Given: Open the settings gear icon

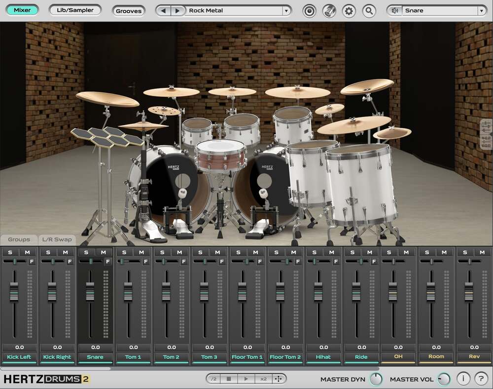Looking at the screenshot, I should click(349, 10).
